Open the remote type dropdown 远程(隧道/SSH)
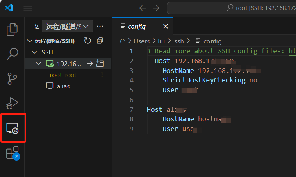Viewport: 296px width, 177px height. point(67,26)
